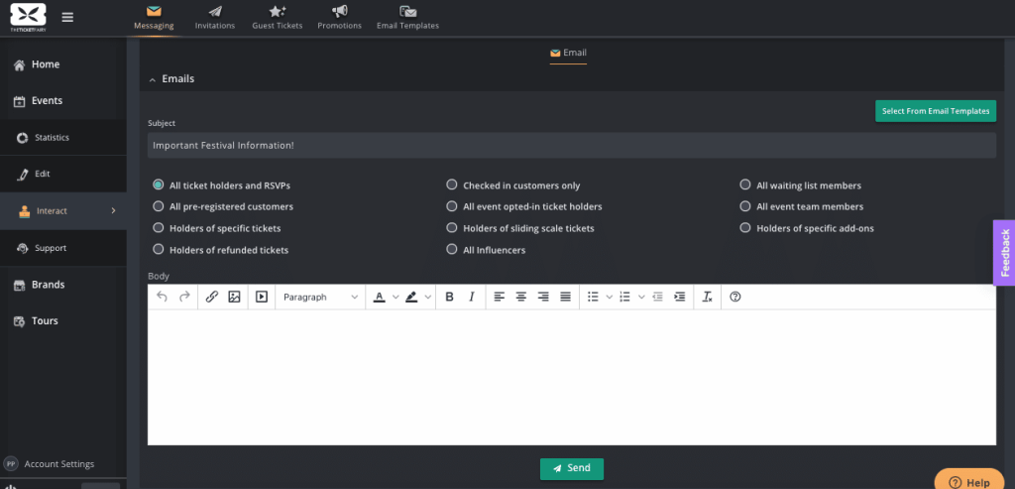
Task: Select All pre-registered customers option
Action: click(158, 206)
